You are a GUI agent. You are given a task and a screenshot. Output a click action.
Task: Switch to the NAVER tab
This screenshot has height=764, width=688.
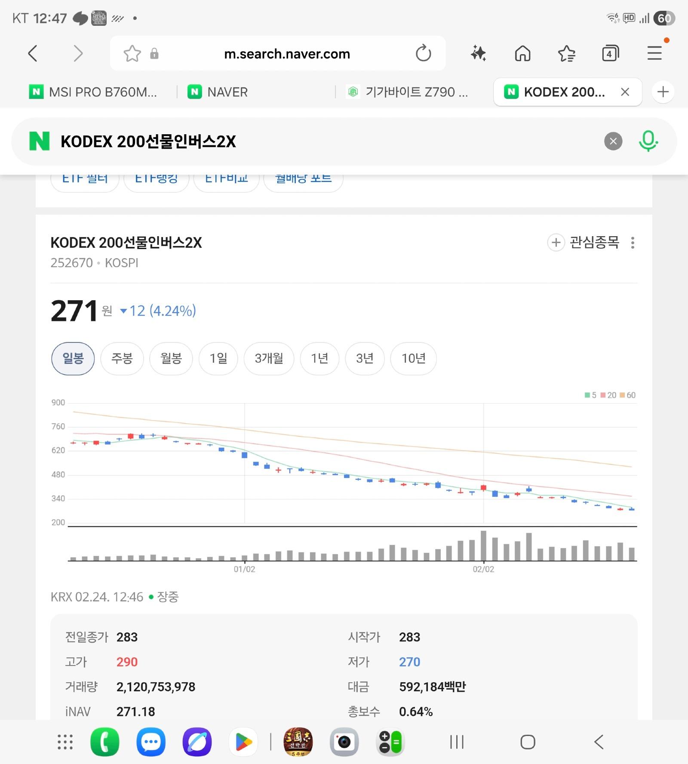click(x=218, y=92)
